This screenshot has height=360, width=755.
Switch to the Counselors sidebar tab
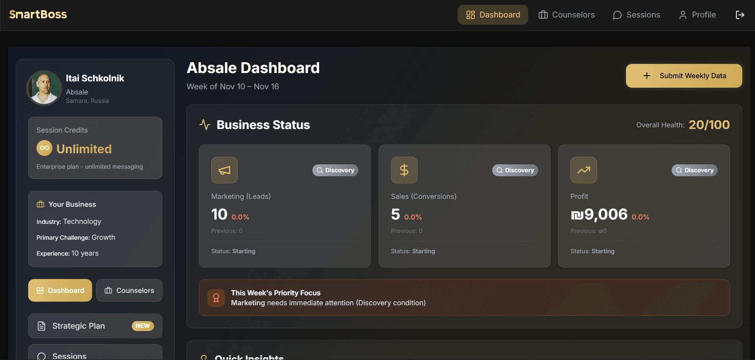129,290
